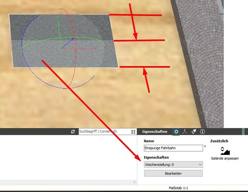Open the gear settings properties tab
The image size is (248, 192).
click(x=176, y=132)
